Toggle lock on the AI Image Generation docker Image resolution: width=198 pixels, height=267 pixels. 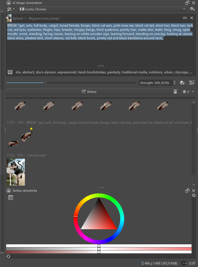(9, 3)
